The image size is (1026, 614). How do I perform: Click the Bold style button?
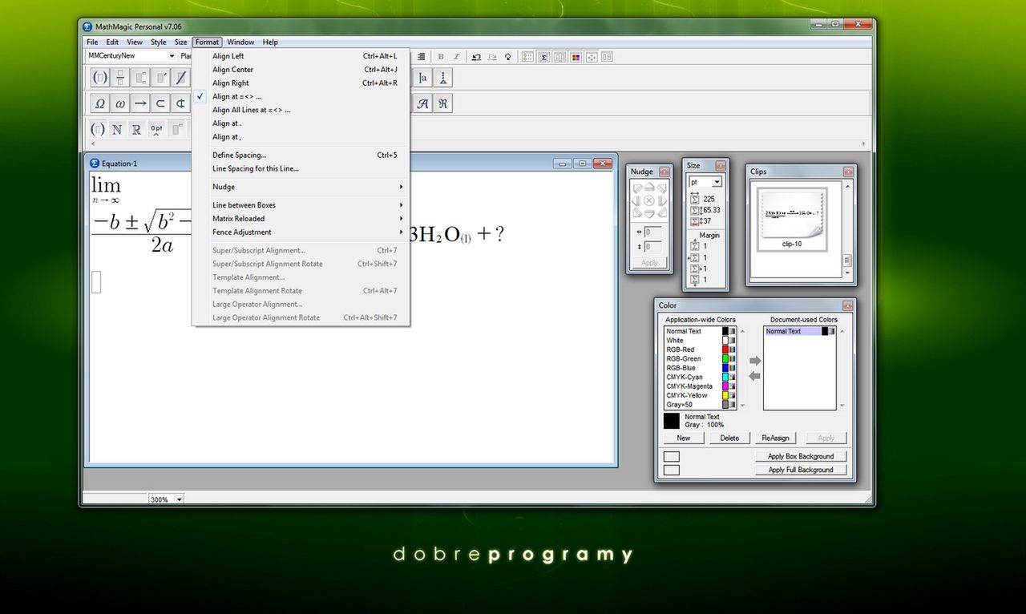click(x=441, y=57)
